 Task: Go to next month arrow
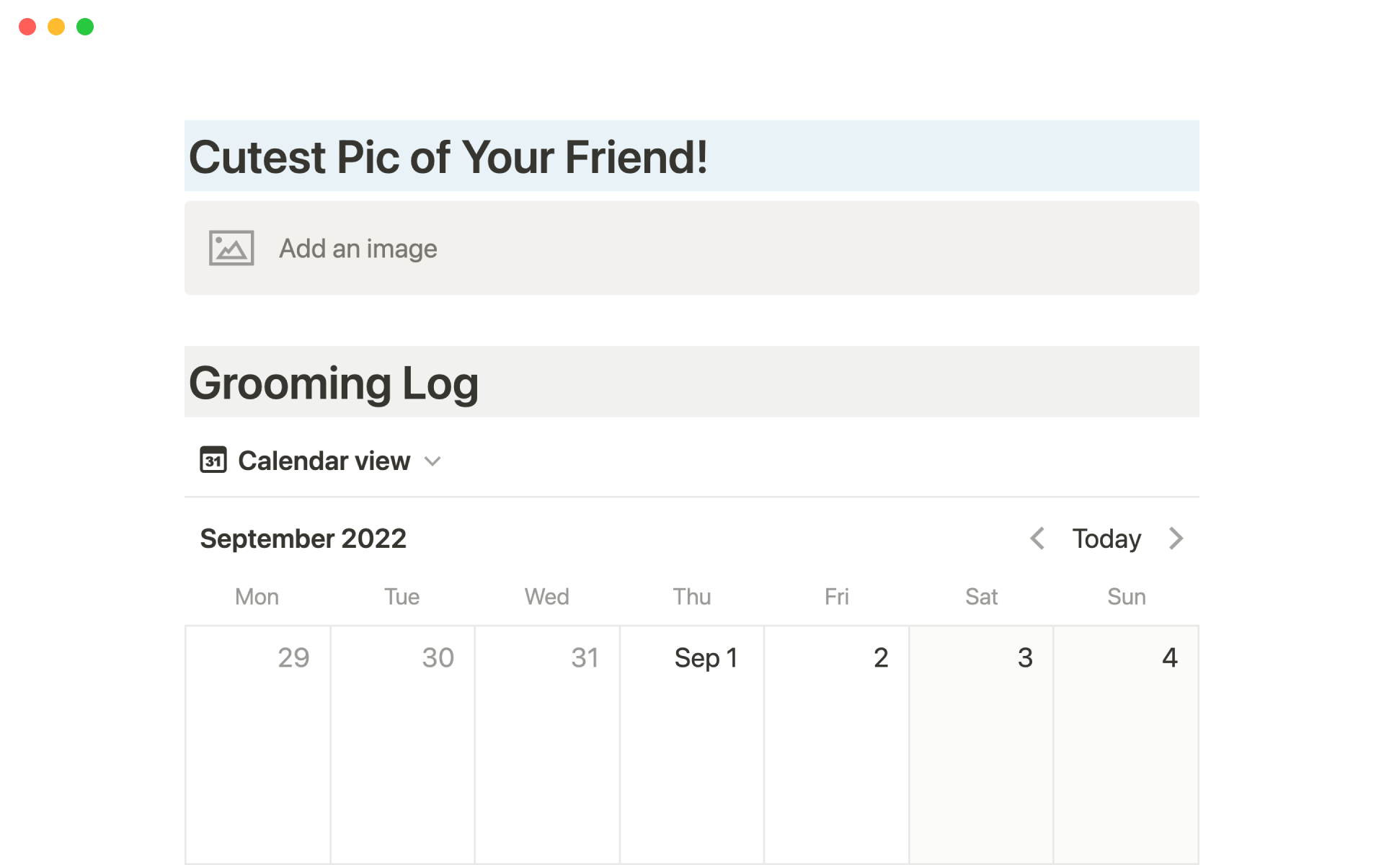(1176, 538)
